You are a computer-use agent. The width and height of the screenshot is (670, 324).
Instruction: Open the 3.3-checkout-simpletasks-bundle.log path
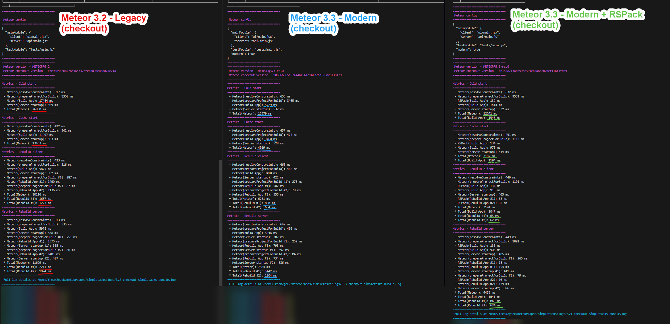332,284
